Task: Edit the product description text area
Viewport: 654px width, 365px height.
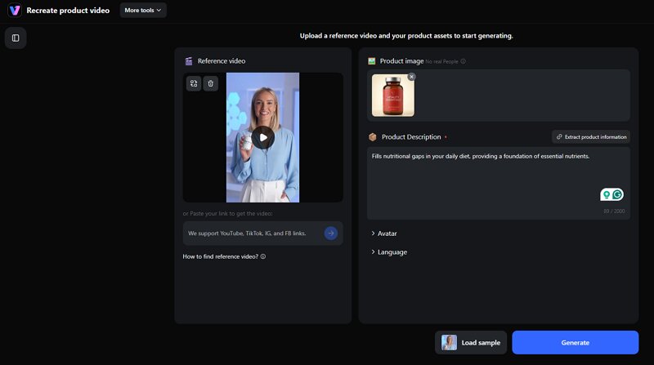Action: click(499, 184)
